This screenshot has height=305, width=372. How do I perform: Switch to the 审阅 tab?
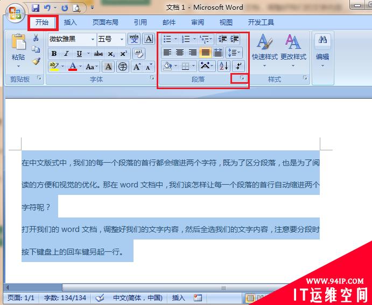click(198, 22)
